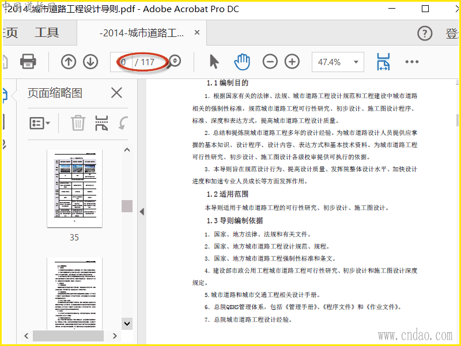The height and width of the screenshot is (346, 461).
Task: Minimize the Acrobat window
Action: point(392,9)
